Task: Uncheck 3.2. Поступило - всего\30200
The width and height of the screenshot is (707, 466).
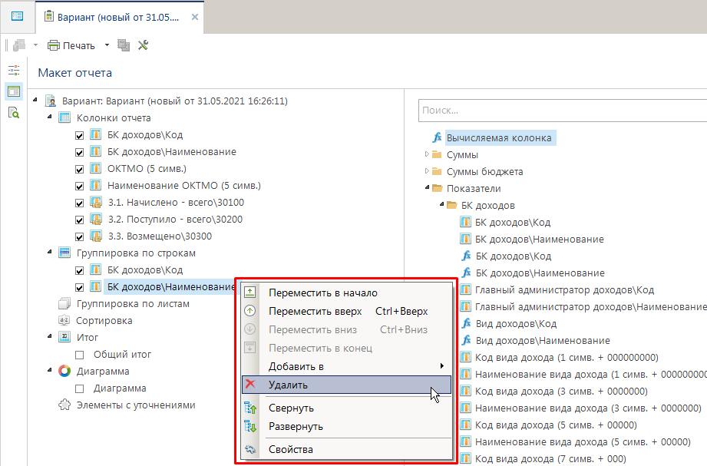Action: point(79,220)
